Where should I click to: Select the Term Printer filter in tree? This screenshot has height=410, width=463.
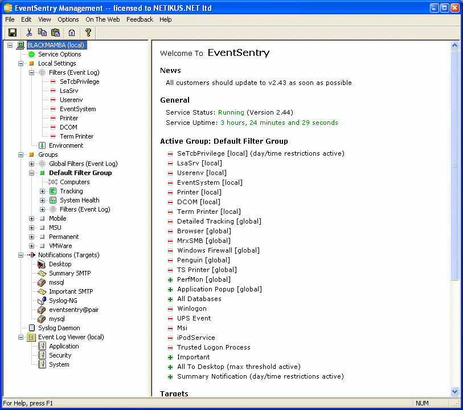[77, 136]
